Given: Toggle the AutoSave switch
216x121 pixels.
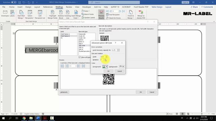Looking at the screenshot, I should (13, 2).
